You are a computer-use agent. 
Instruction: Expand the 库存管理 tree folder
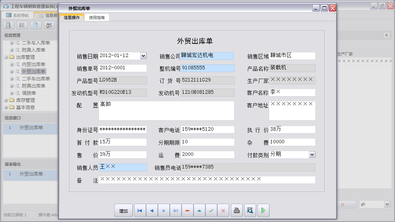tap(6, 100)
